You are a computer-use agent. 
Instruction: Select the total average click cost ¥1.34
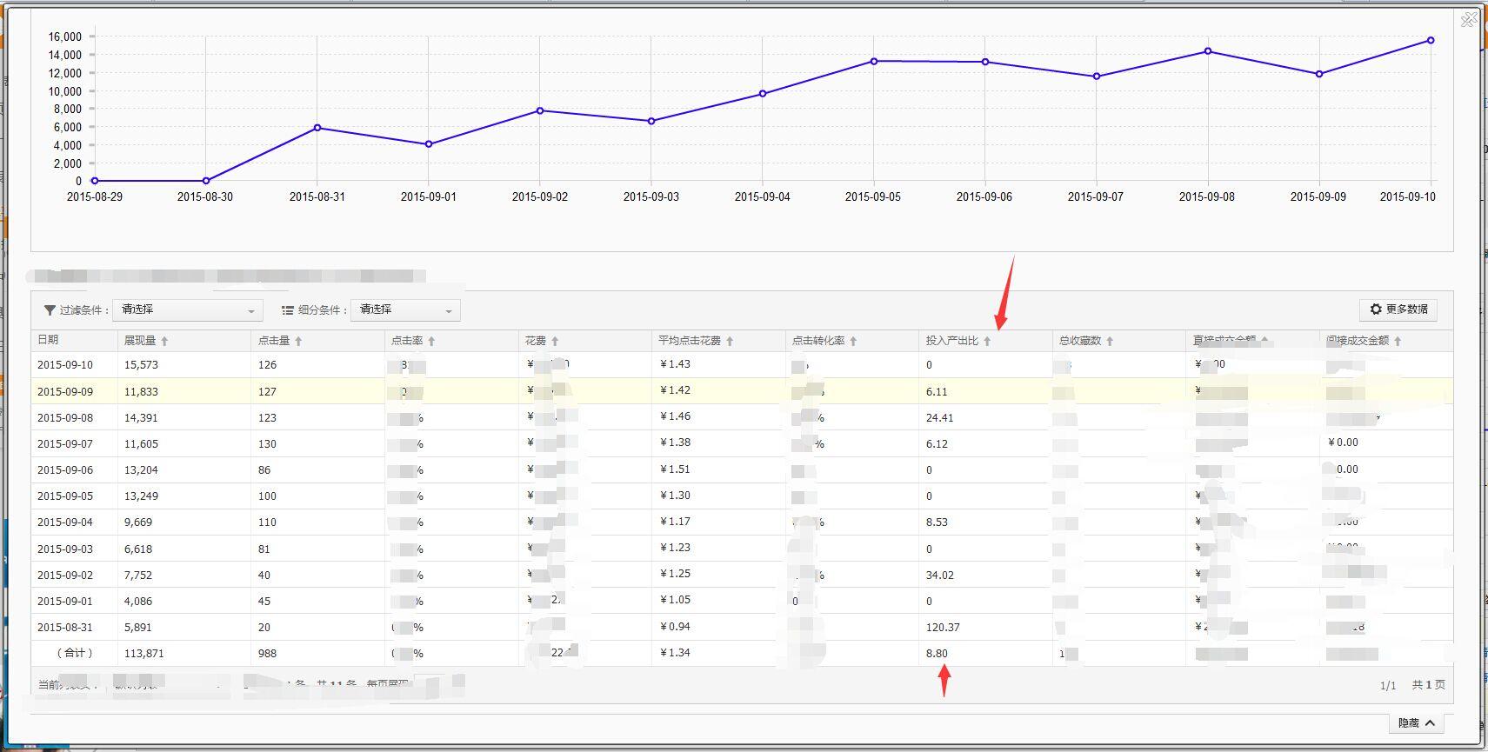(675, 653)
